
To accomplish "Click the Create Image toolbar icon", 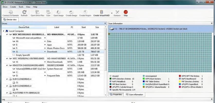I will coord(71,12).
